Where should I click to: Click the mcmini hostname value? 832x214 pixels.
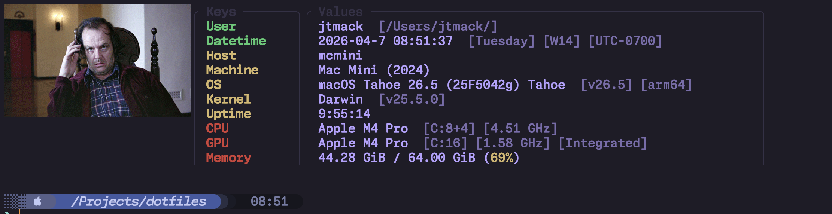click(340, 56)
